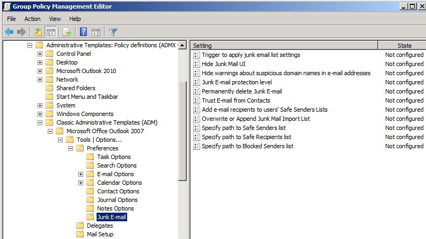Sort by the State column header
The height and width of the screenshot is (239, 426).
tap(402, 46)
